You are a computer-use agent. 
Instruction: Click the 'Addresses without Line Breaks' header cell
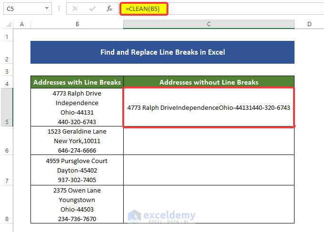click(209, 82)
